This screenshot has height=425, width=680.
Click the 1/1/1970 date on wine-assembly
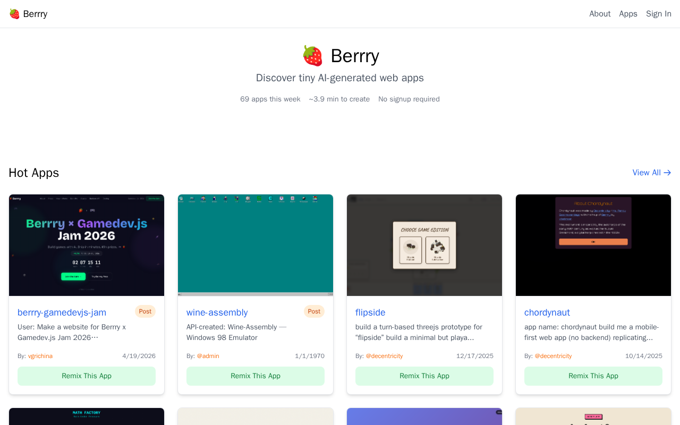point(310,356)
